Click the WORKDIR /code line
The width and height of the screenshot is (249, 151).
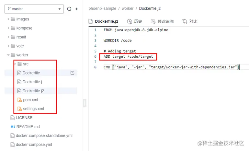118,41
